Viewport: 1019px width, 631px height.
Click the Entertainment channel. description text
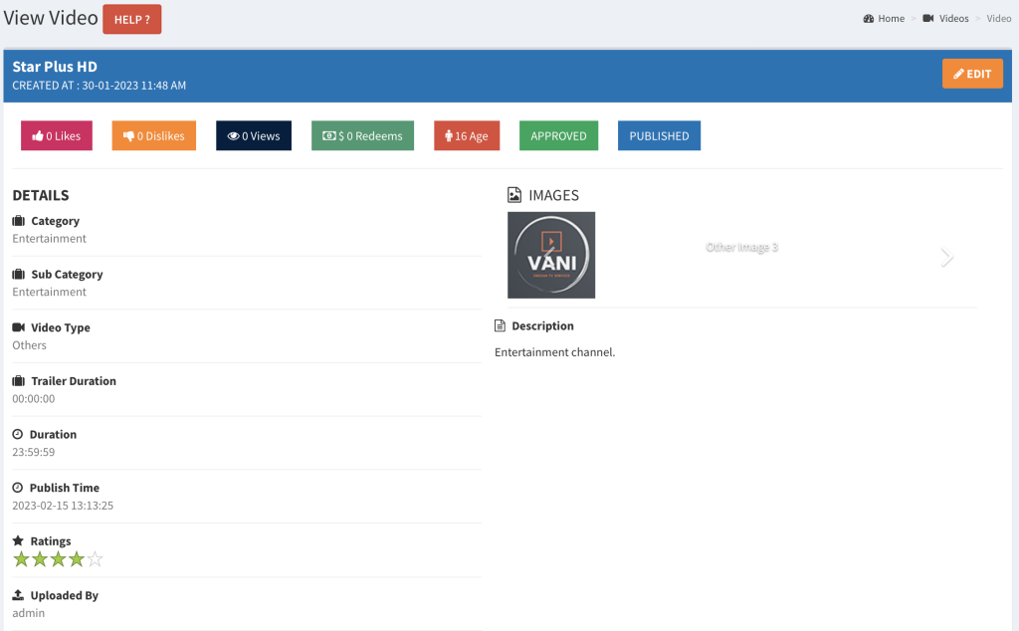click(555, 352)
